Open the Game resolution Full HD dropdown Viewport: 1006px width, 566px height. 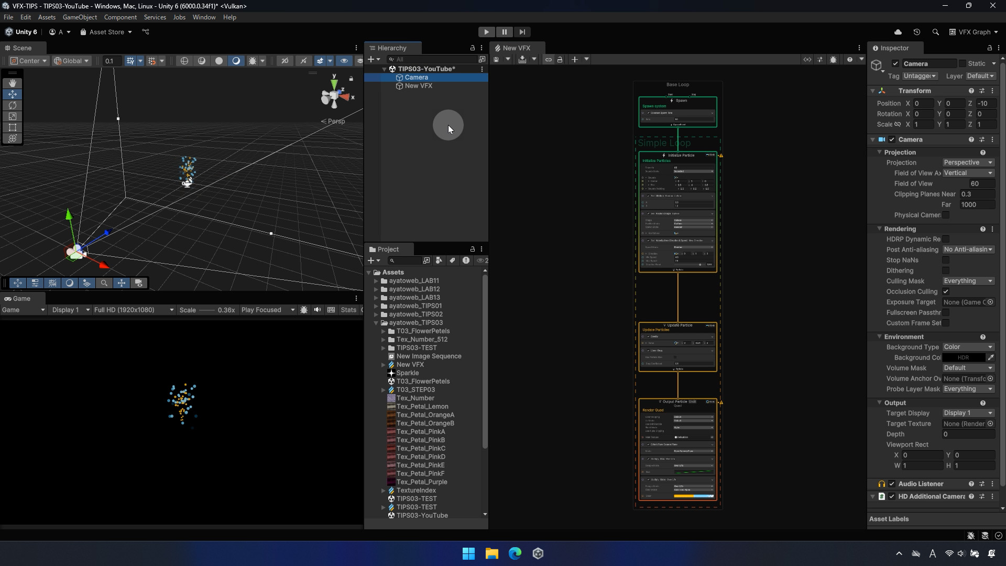[134, 310]
